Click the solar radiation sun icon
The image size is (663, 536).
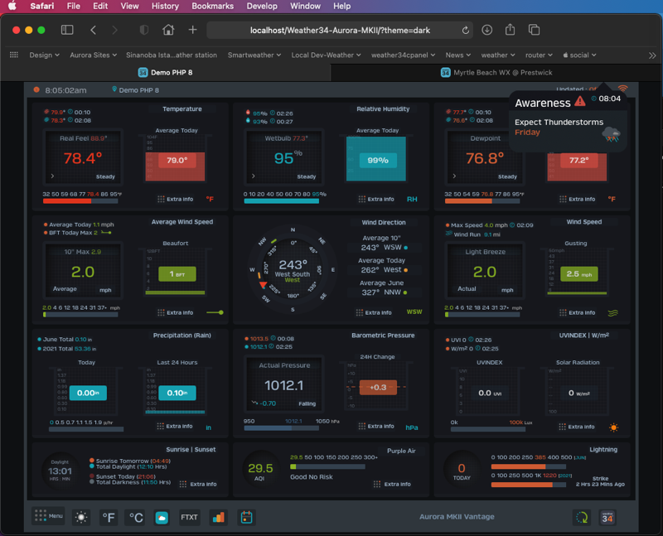[x=613, y=427]
